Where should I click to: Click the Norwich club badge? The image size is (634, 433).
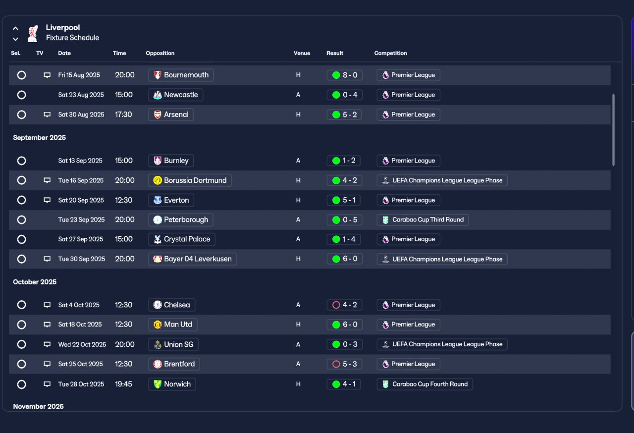click(x=158, y=384)
